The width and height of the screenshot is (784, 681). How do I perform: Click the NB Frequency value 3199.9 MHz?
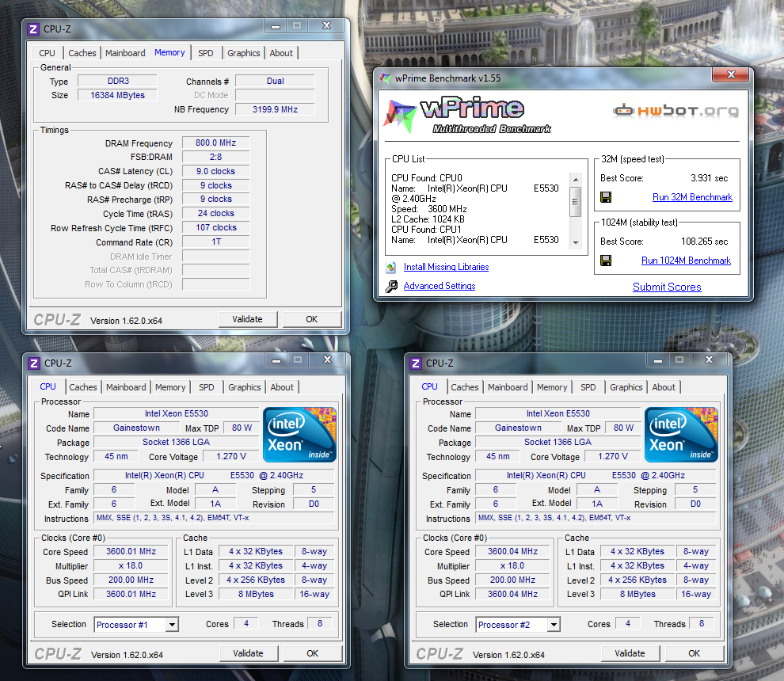275,109
